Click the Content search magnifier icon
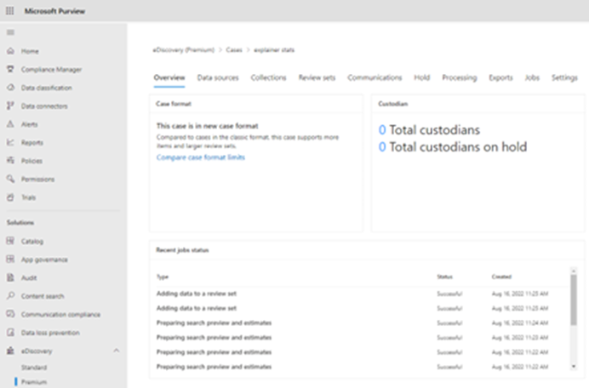Image resolution: width=589 pixels, height=388 pixels. point(10,295)
